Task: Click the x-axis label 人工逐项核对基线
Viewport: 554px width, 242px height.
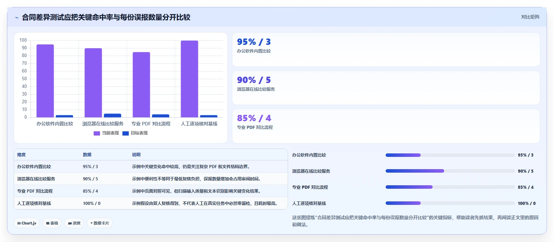Action: (x=199, y=124)
